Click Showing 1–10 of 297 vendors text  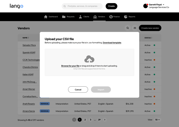(31, 120)
